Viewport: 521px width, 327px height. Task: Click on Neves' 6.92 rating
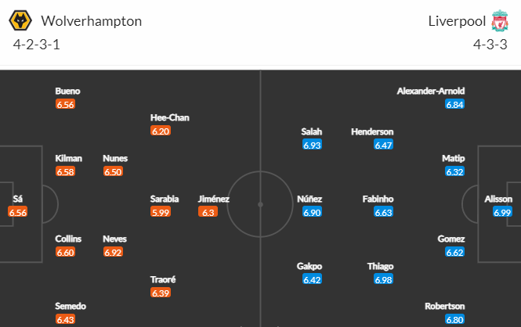[113, 253]
